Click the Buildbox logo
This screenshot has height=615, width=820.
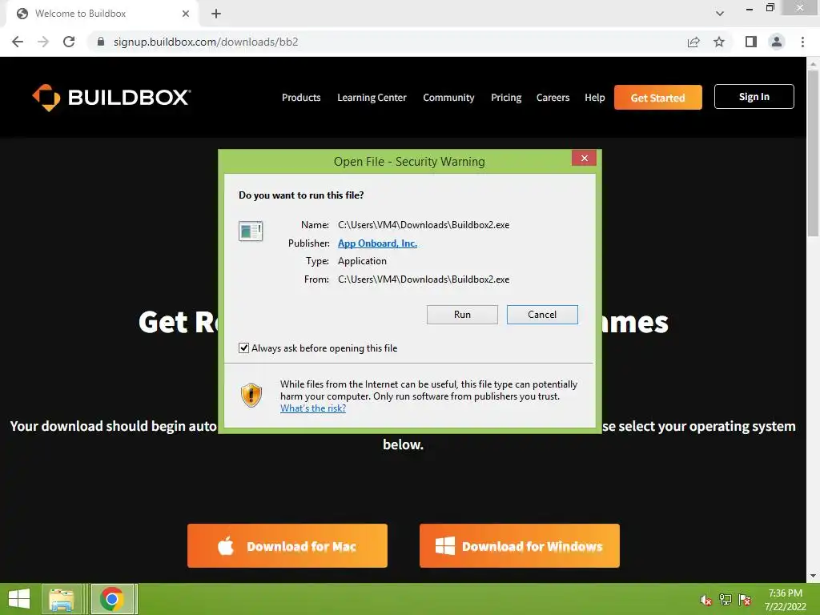[x=111, y=97]
